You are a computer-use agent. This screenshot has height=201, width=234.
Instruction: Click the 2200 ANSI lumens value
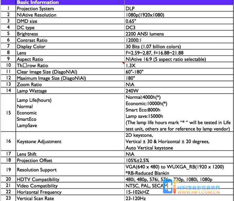(145, 34)
